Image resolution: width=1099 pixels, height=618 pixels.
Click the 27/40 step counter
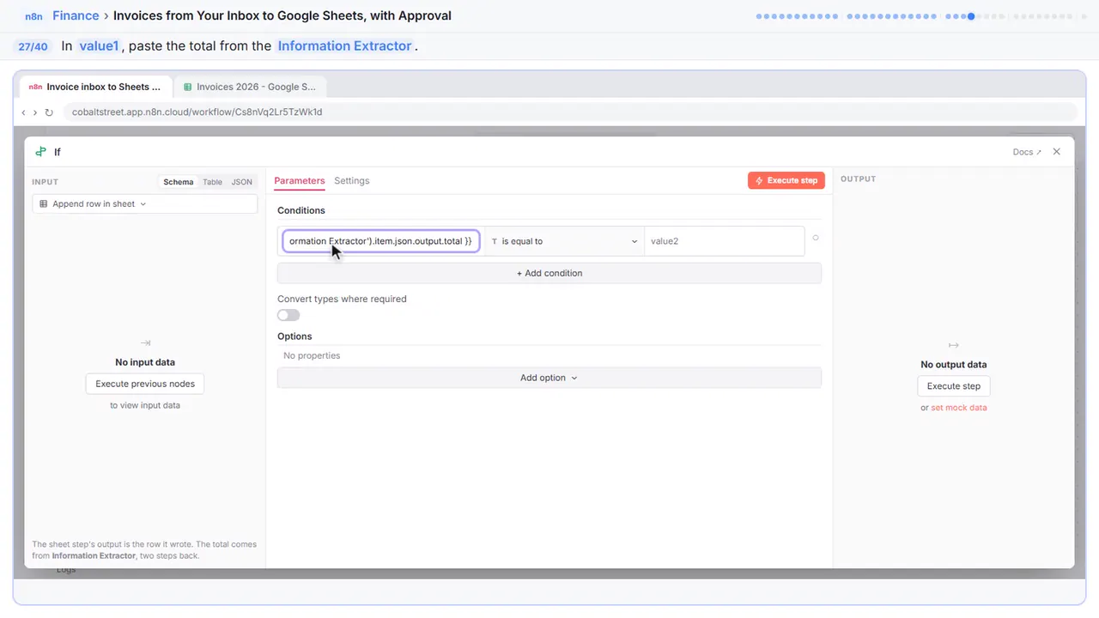tap(33, 46)
